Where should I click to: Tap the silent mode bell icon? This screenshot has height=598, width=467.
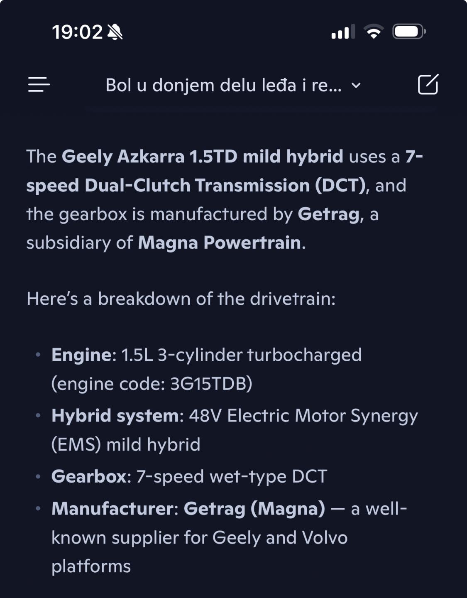coord(115,32)
